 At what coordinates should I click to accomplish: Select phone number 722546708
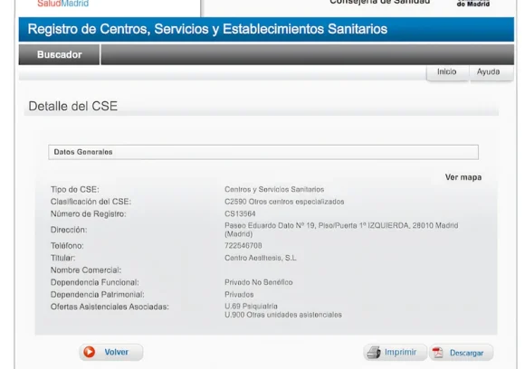[243, 246]
